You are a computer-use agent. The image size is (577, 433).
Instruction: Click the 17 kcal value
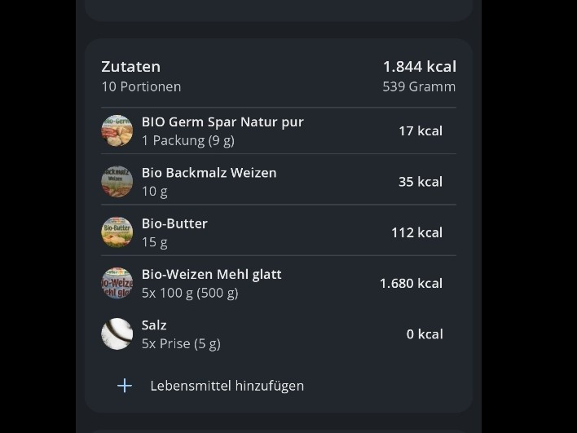420,130
